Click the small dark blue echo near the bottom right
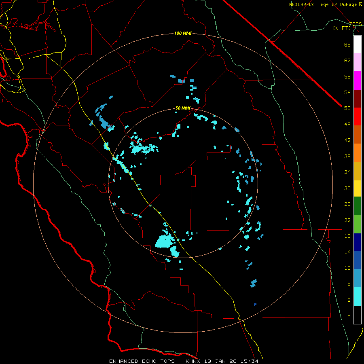The width and height of the screenshot is (364, 364). pos(255,304)
